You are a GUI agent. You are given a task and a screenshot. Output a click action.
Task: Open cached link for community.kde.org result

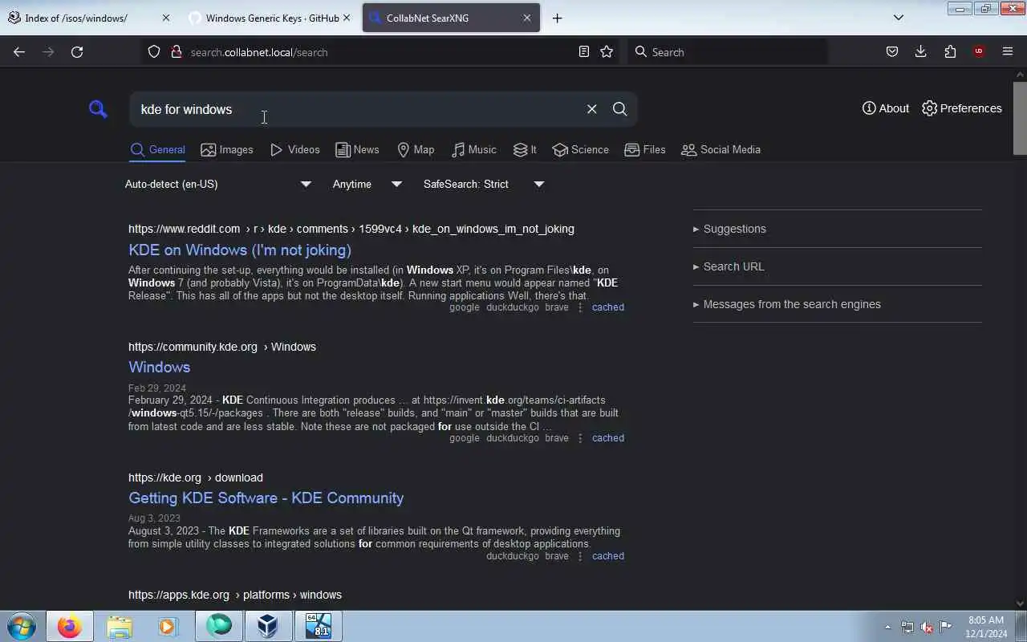pos(607,438)
